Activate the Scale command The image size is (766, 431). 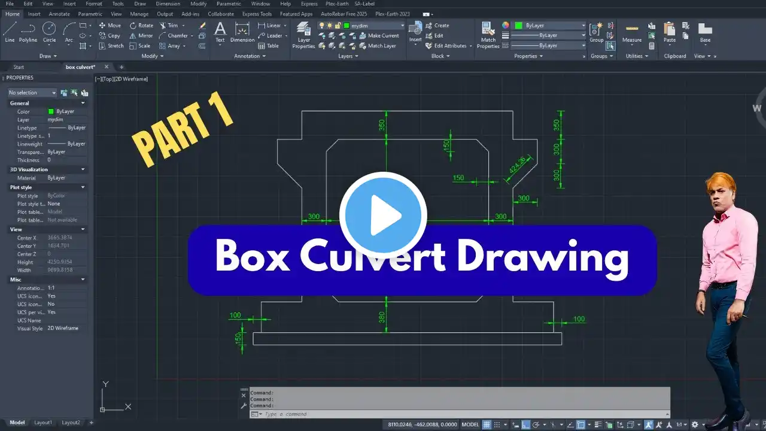[x=140, y=45]
